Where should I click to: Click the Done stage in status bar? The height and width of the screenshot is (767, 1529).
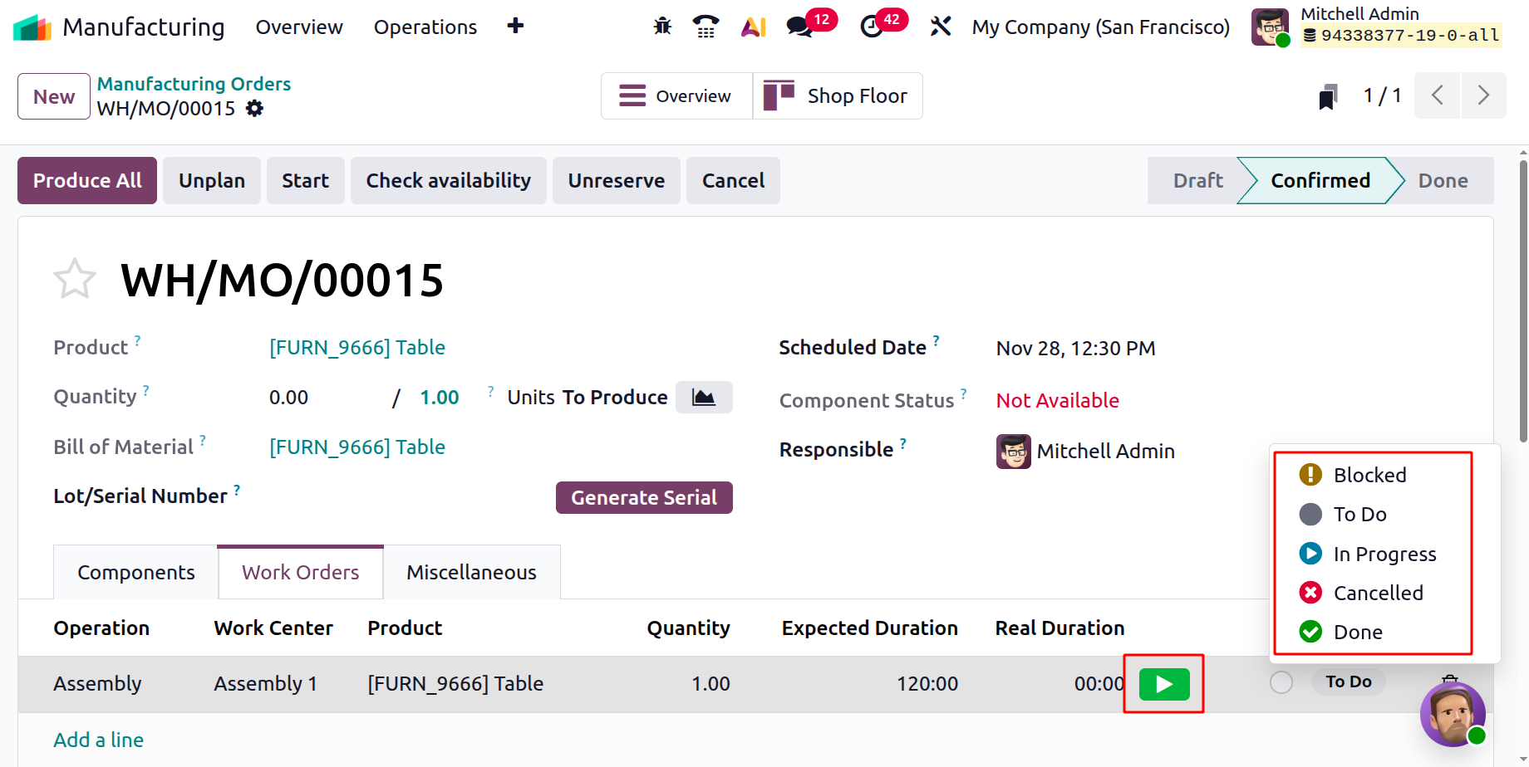1443,181
